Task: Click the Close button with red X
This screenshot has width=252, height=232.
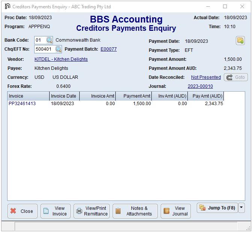Action: point(23,211)
